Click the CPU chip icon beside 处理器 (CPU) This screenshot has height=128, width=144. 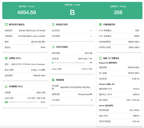pos(6,58)
